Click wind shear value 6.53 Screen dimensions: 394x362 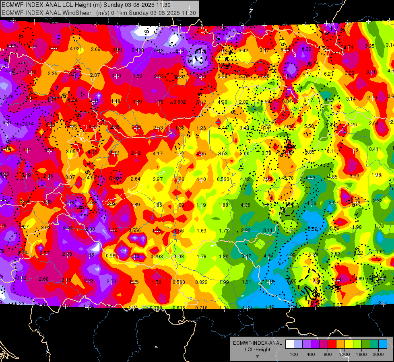(311, 178)
